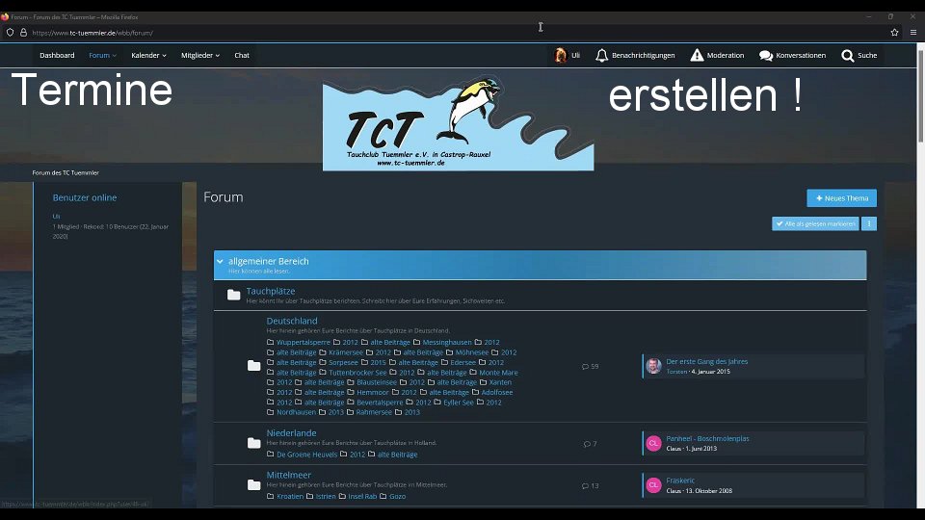Click the Neues Thema button
The height and width of the screenshot is (520, 925).
841,198
